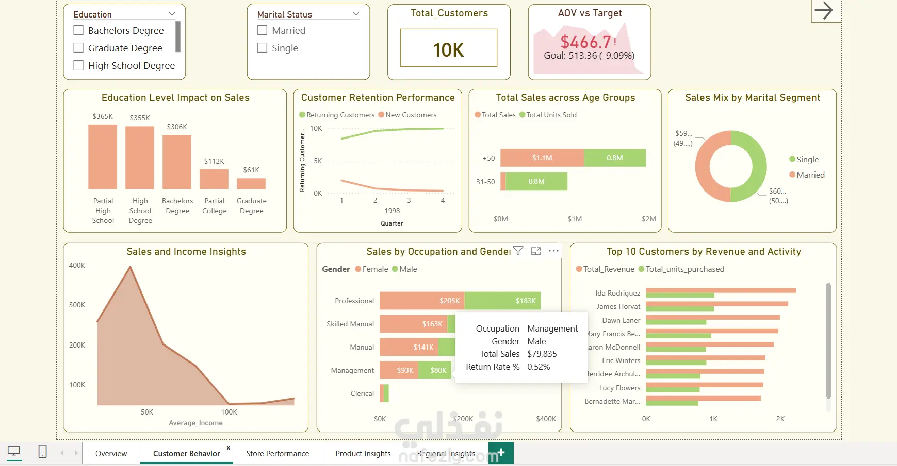Click the Female legend color marker
This screenshot has height=466, width=897.
click(x=358, y=269)
